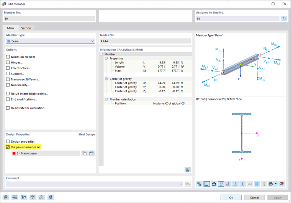Enable Design properties checkbox

[8, 141]
